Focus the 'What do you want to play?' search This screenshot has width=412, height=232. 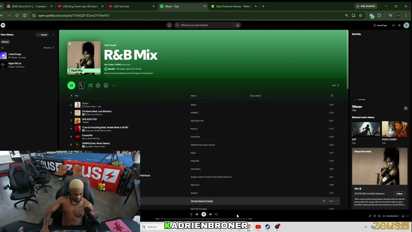205,25
